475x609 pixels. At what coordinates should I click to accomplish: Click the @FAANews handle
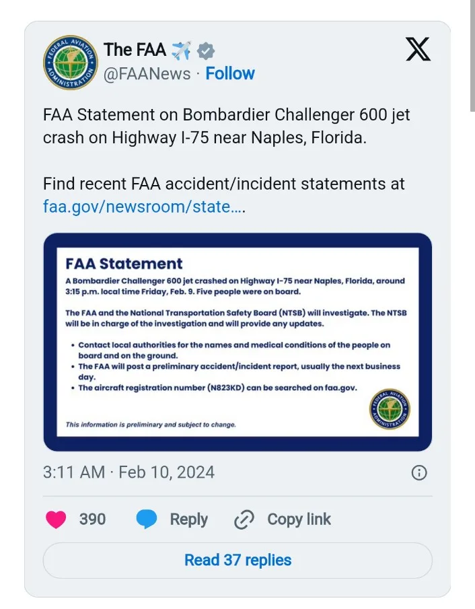(147, 73)
